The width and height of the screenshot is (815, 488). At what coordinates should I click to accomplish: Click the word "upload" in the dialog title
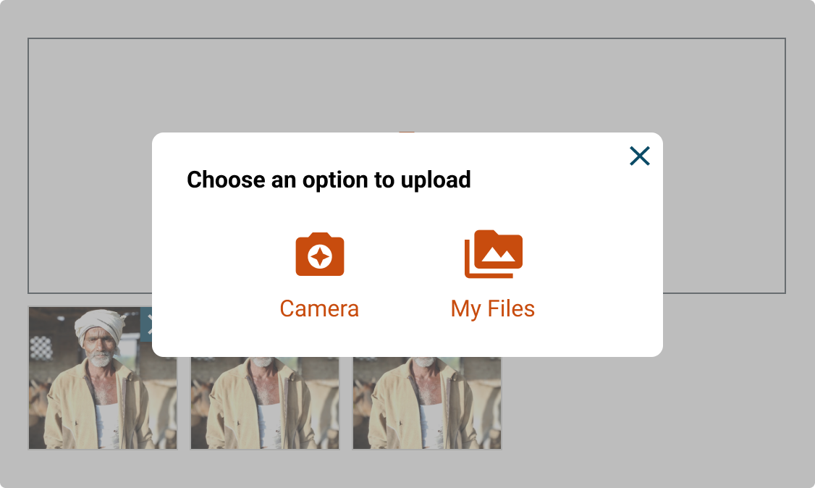pos(436,180)
